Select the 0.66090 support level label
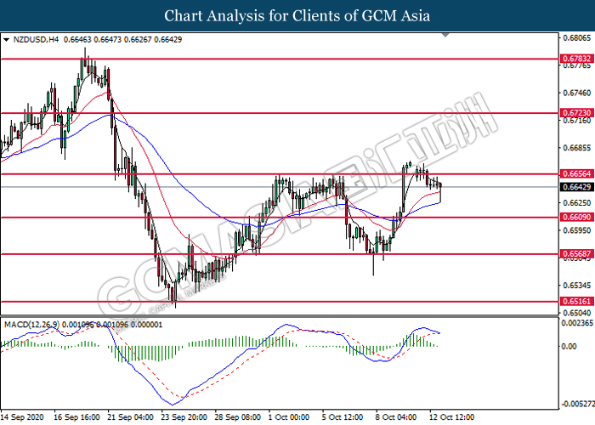The width and height of the screenshot is (595, 425). tap(576, 217)
